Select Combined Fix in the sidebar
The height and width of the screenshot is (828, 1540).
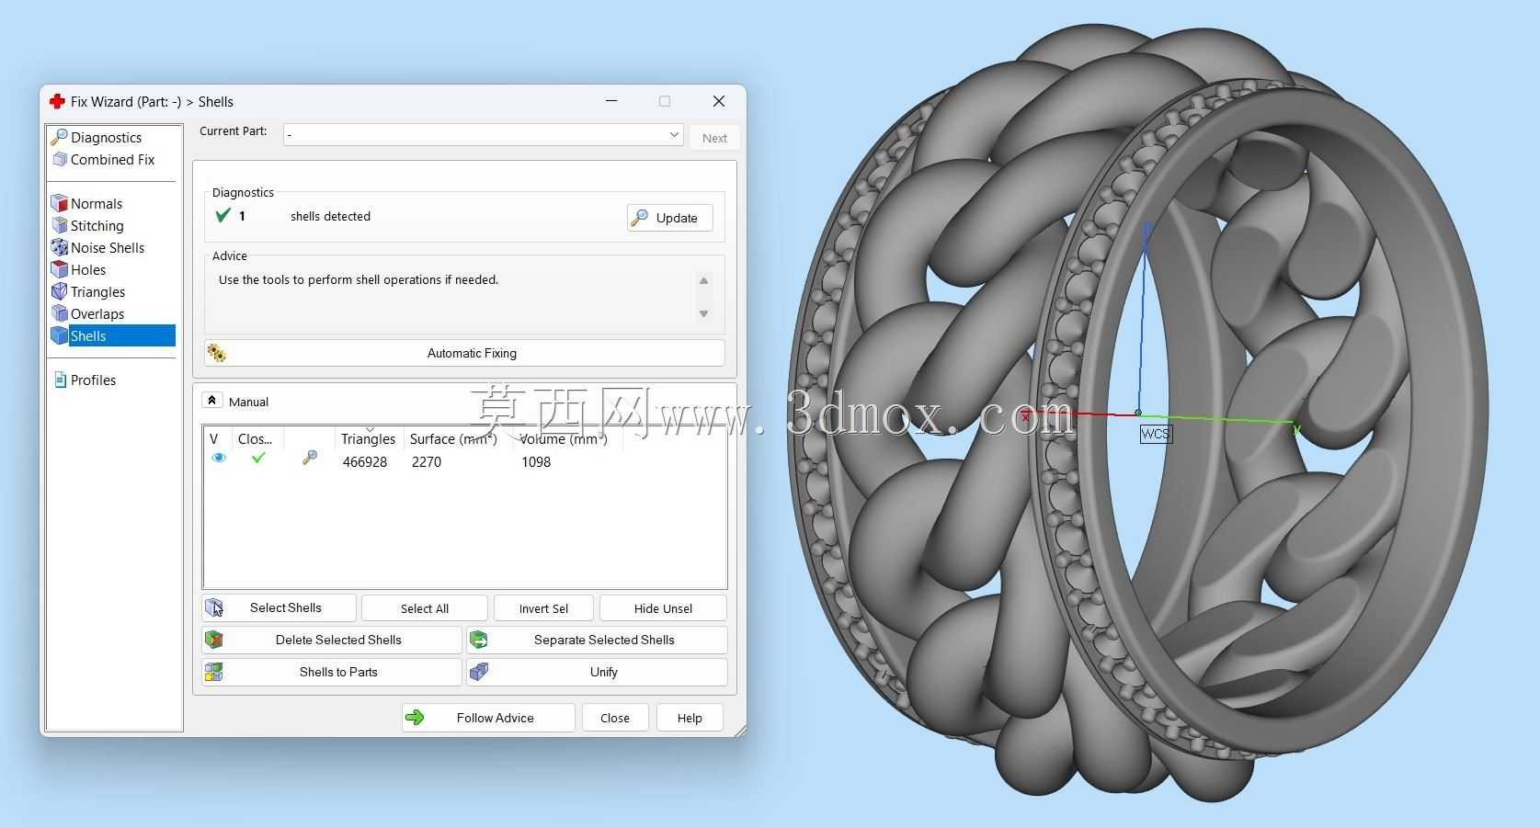[112, 160]
